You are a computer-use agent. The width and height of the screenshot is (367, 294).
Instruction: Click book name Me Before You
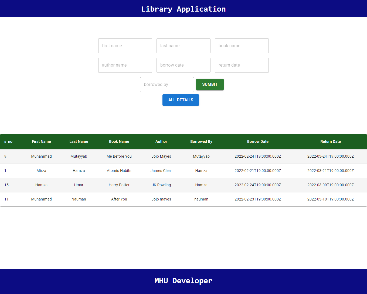pos(119,156)
